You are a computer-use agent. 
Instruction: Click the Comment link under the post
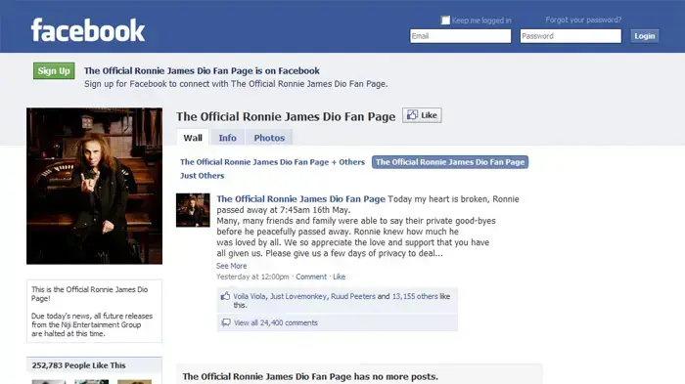point(311,277)
